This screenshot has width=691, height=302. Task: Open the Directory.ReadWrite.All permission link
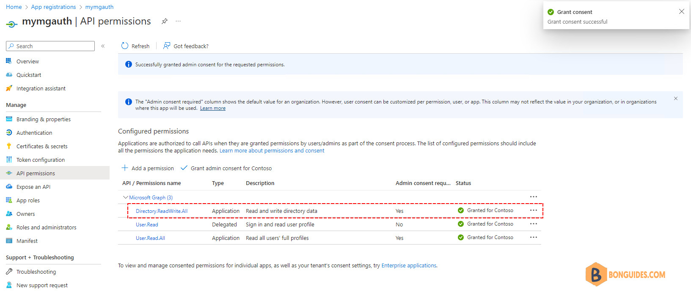tap(162, 211)
